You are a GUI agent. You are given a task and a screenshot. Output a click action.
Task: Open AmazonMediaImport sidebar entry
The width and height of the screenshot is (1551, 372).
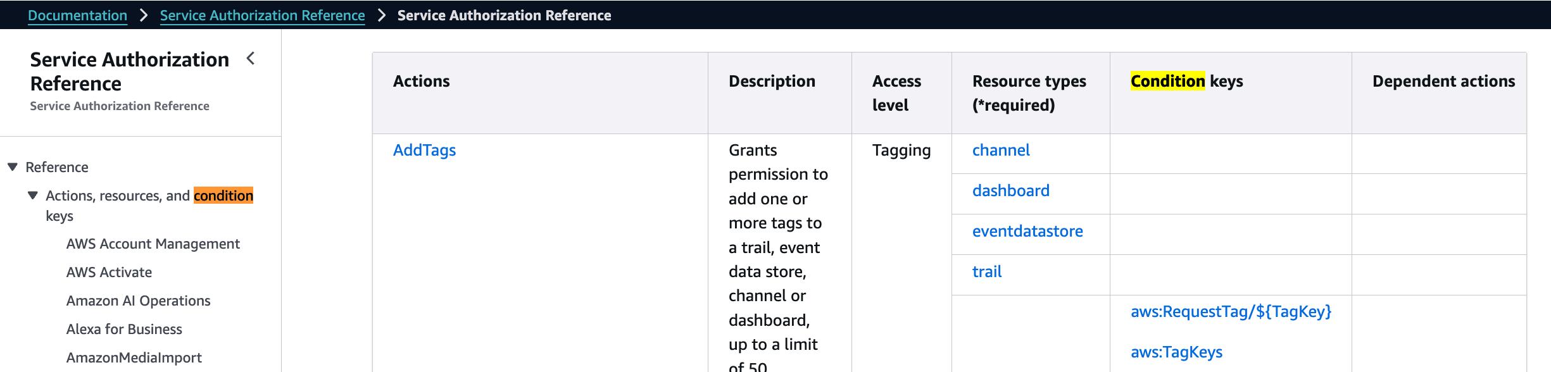134,357
